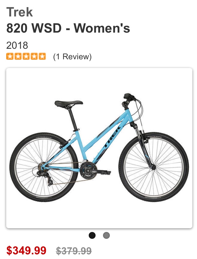This screenshot has height=259, width=197.
Task: Click the 820 WSD - Women's title
Action: [68, 28]
